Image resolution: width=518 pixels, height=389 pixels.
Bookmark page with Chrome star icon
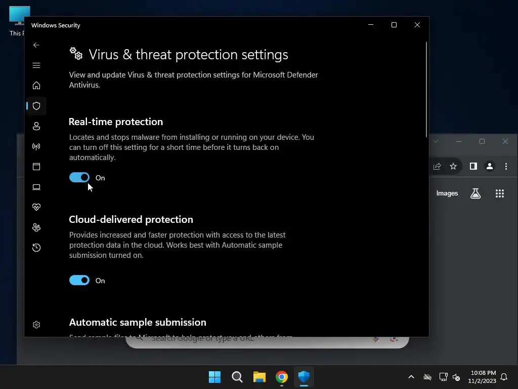tap(453, 166)
